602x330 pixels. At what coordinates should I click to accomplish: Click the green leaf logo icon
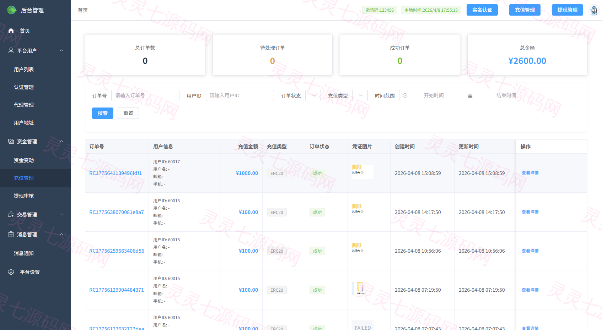[x=12, y=10]
